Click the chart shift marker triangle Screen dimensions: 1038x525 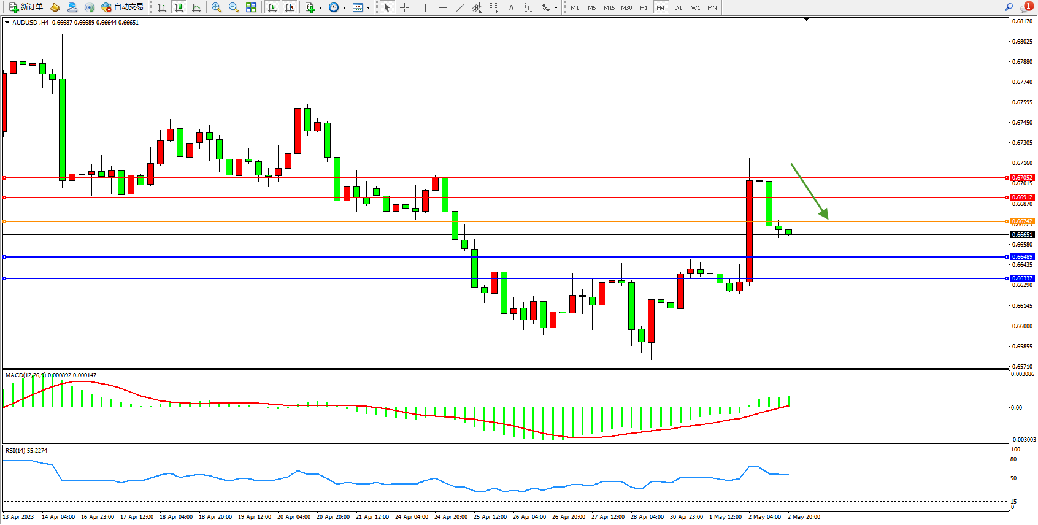[x=806, y=20]
